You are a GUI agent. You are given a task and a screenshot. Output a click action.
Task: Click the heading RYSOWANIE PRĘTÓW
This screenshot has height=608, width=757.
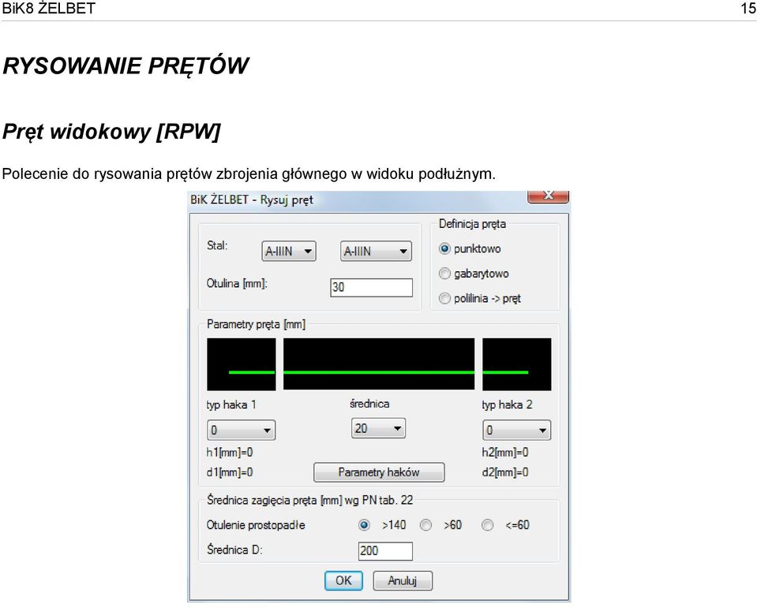click(126, 66)
